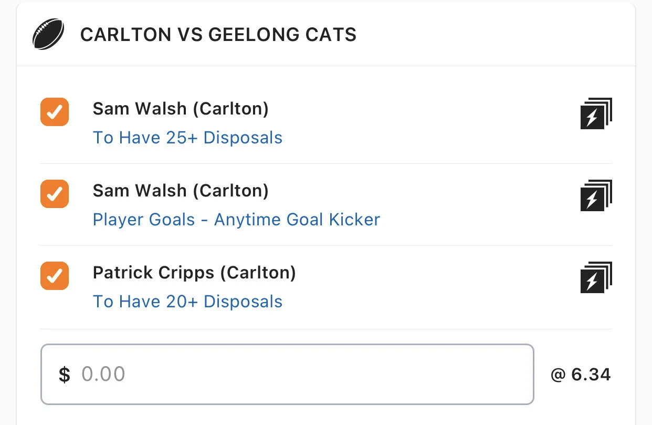Click the 0.00 placeholder in the stake field
Image resolution: width=652 pixels, height=425 pixels.
[x=103, y=375]
